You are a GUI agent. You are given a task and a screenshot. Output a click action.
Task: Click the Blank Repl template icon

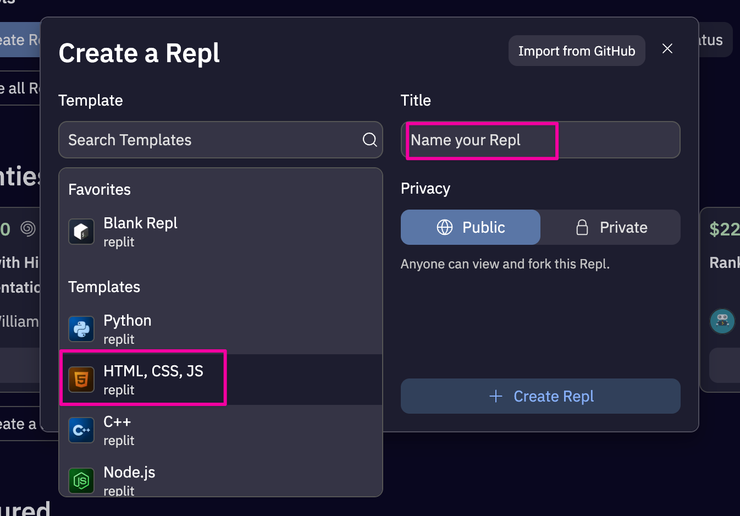pyautogui.click(x=81, y=232)
